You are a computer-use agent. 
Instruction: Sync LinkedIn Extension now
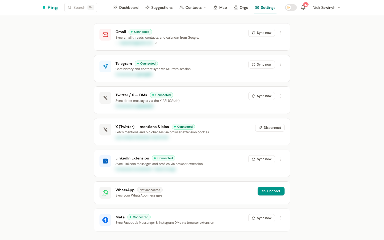pos(262,159)
